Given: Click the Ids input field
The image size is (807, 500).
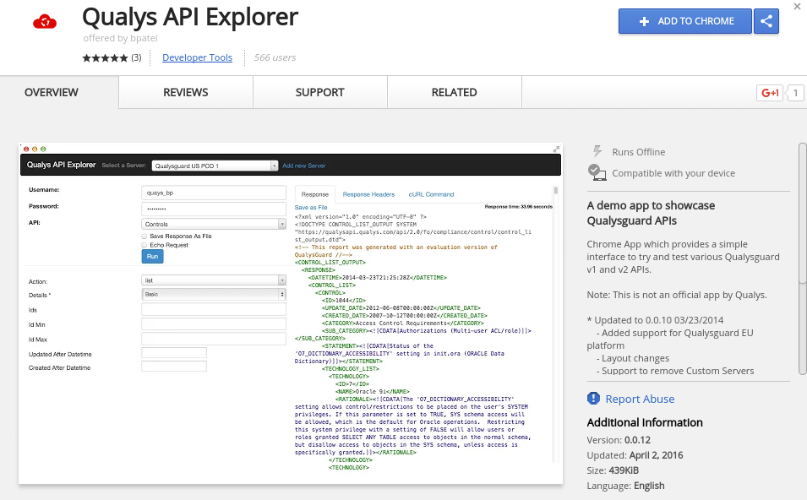Looking at the screenshot, I should point(214,309).
